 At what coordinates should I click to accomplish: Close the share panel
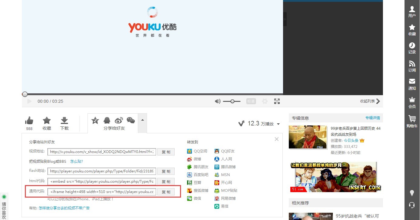pyautogui.click(x=276, y=139)
